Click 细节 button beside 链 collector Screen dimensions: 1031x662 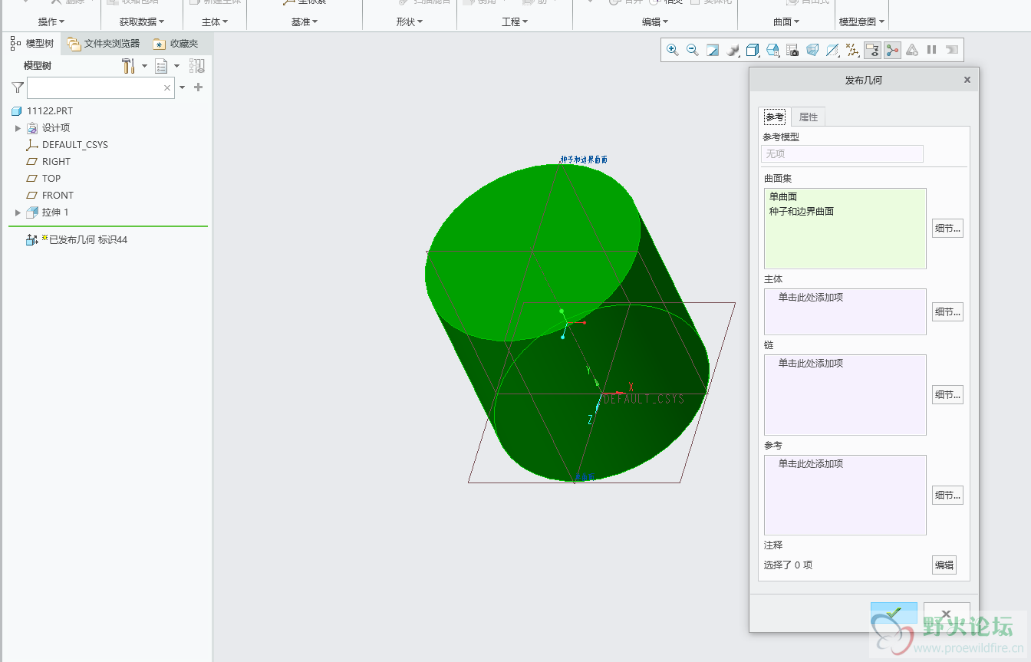(947, 394)
